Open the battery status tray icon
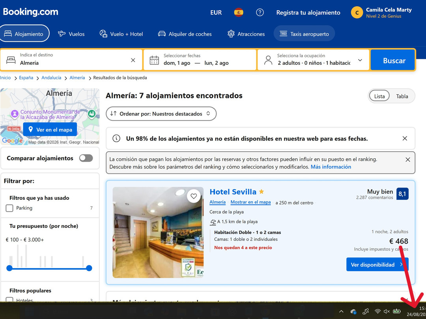 (397, 311)
